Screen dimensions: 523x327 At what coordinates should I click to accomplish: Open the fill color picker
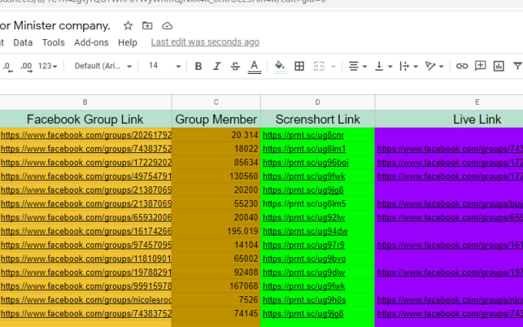tap(279, 66)
